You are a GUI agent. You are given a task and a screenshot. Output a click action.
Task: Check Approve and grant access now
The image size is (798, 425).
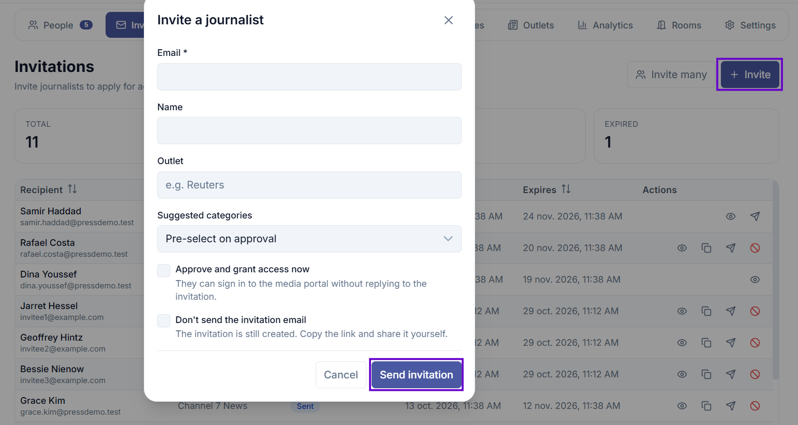point(164,270)
